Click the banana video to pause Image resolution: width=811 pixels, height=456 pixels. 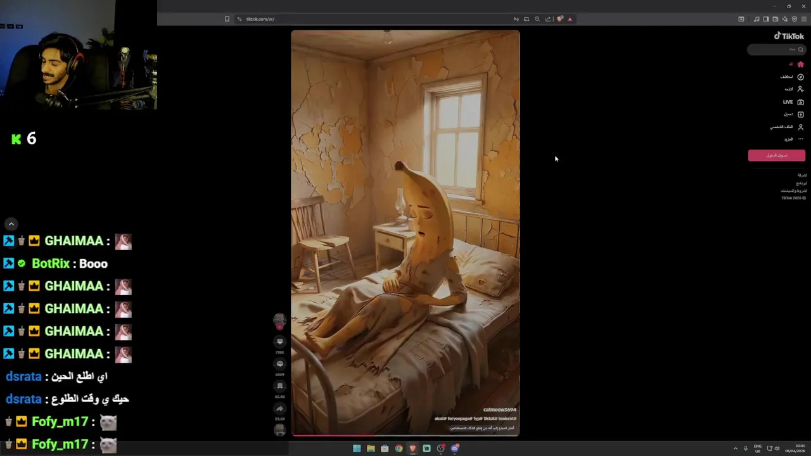click(x=405, y=232)
